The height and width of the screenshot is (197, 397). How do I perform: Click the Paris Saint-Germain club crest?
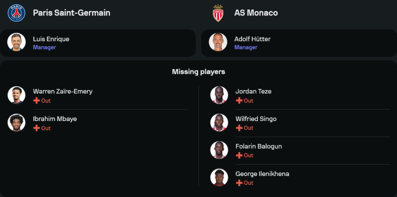coord(16,13)
